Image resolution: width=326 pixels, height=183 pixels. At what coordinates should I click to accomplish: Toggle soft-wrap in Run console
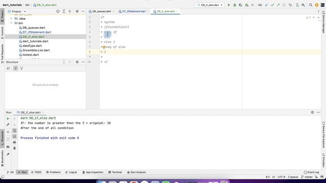pos(14,131)
